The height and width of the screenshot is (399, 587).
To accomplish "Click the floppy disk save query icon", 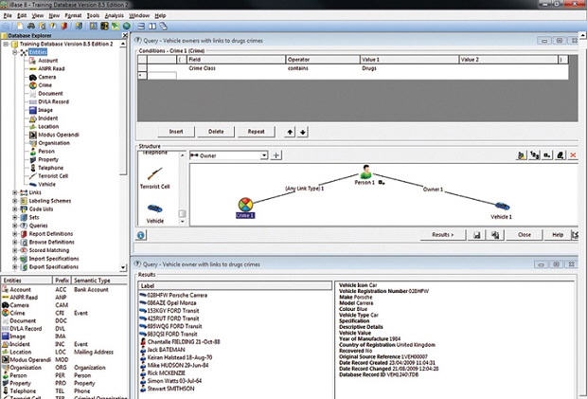I will 476,235.
